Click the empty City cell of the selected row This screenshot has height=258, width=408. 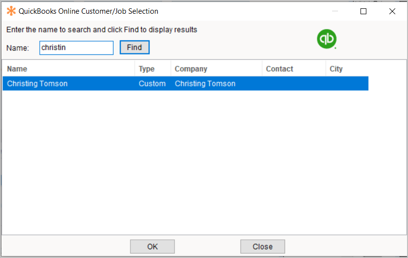pyautogui.click(x=346, y=83)
